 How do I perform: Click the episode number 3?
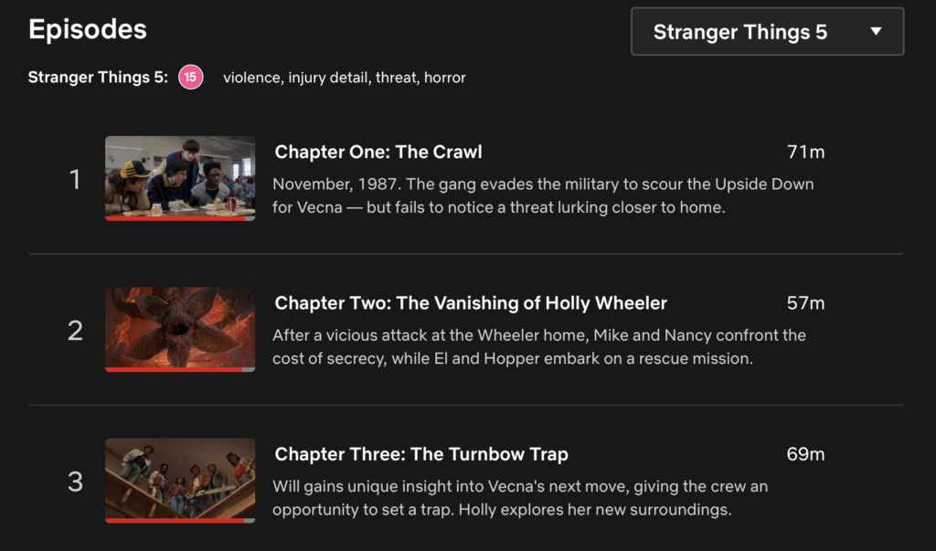tap(76, 482)
